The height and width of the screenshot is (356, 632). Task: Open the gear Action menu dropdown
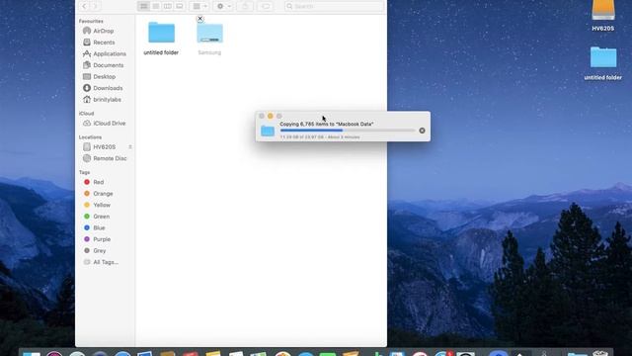click(223, 6)
